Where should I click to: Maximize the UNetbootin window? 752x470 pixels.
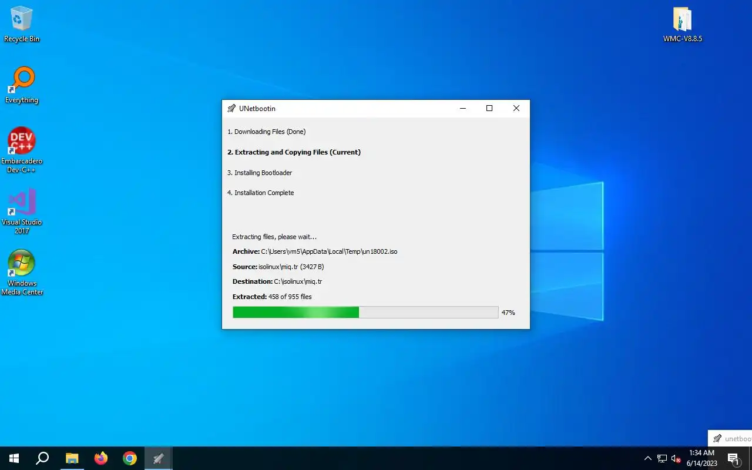489,109
